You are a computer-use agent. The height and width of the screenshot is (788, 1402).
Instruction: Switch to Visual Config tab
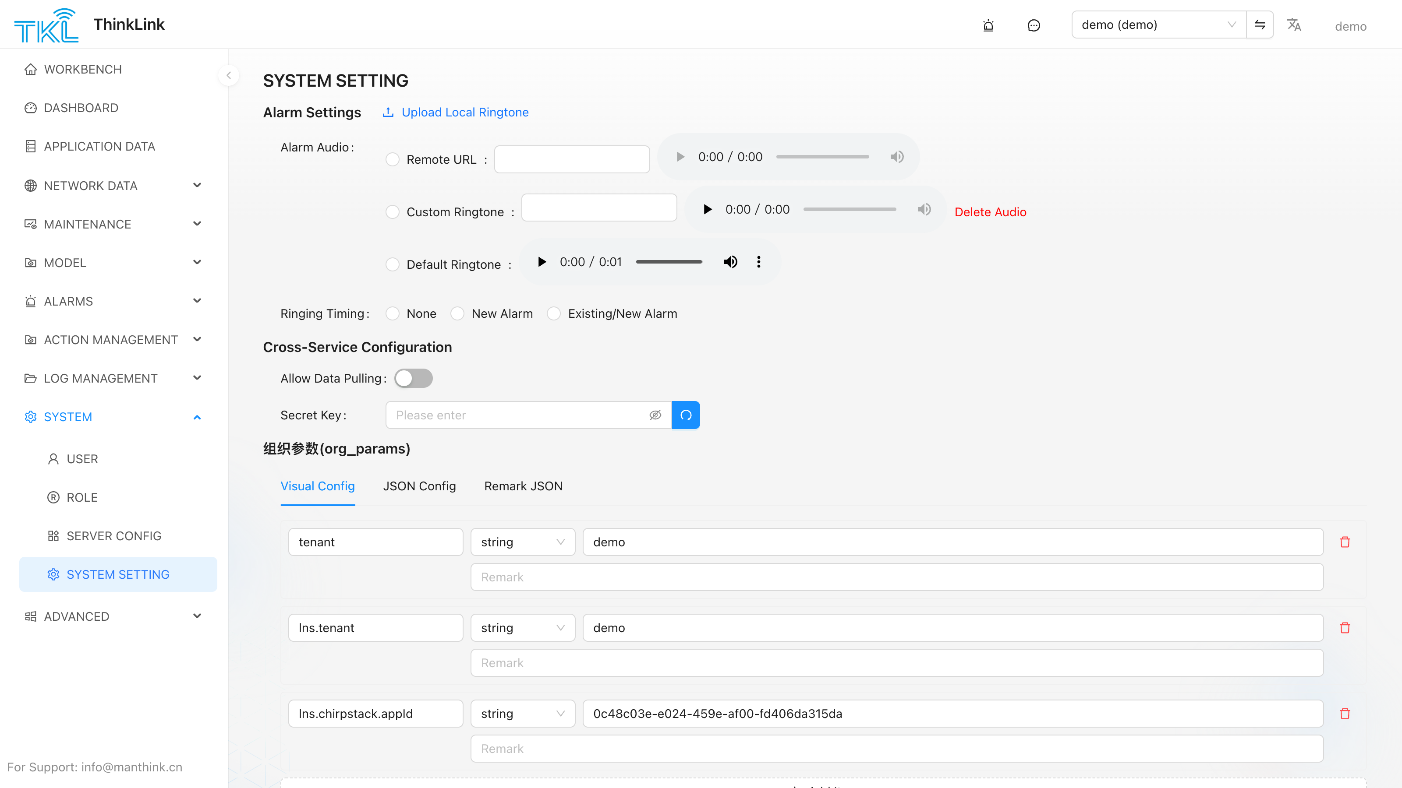coord(318,486)
